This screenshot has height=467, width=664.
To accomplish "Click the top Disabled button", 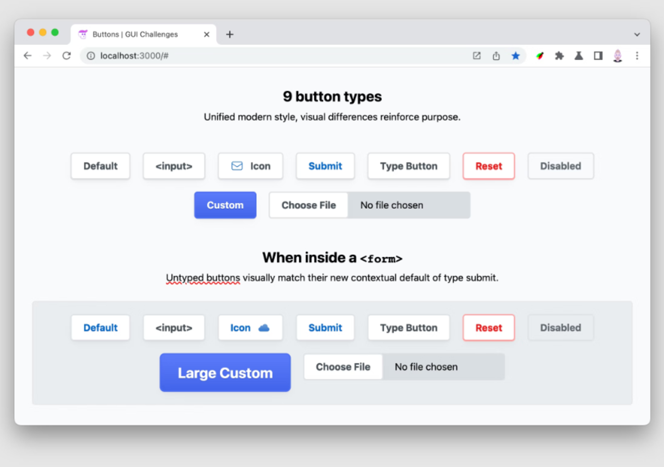I will coord(561,166).
